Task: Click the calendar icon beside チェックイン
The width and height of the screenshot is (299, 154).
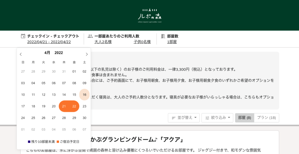Action: pyautogui.click(x=23, y=36)
